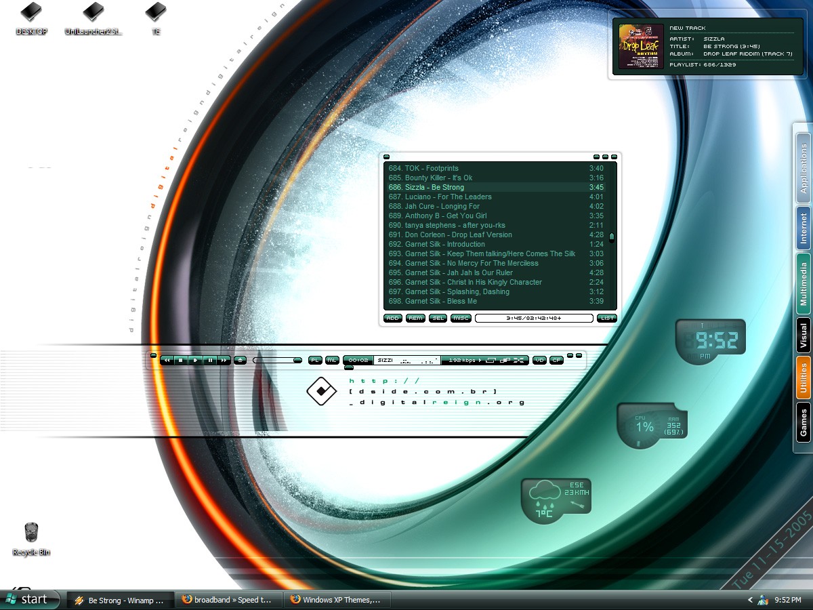Viewport: 813px width, 610px height.
Task: Click the Winamp play button
Action: [x=196, y=361]
